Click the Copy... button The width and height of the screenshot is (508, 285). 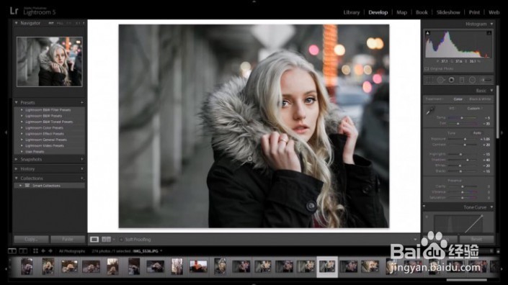pos(32,239)
